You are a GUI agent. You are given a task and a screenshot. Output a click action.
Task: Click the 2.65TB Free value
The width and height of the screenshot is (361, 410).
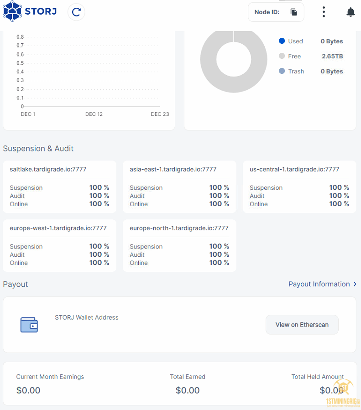click(332, 56)
